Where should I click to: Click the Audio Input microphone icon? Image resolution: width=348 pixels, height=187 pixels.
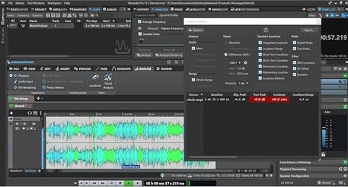pyautogui.click(x=15, y=81)
